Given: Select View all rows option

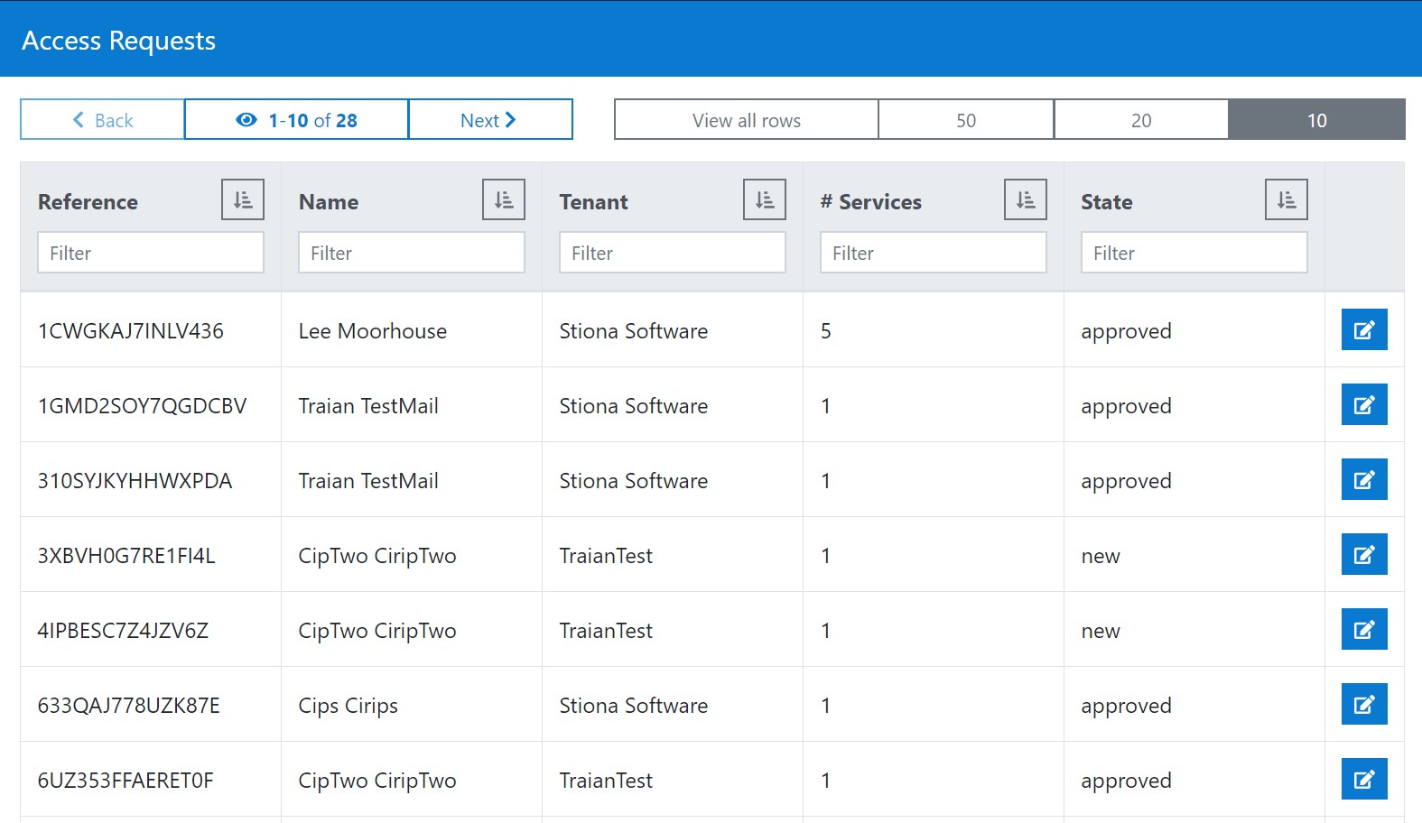Looking at the screenshot, I should coord(747,120).
